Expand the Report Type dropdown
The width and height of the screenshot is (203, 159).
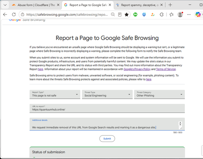pos(55,94)
